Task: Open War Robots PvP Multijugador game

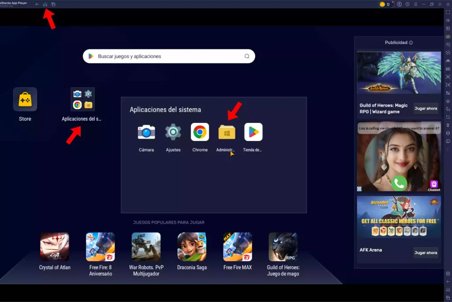Action: pyautogui.click(x=146, y=247)
